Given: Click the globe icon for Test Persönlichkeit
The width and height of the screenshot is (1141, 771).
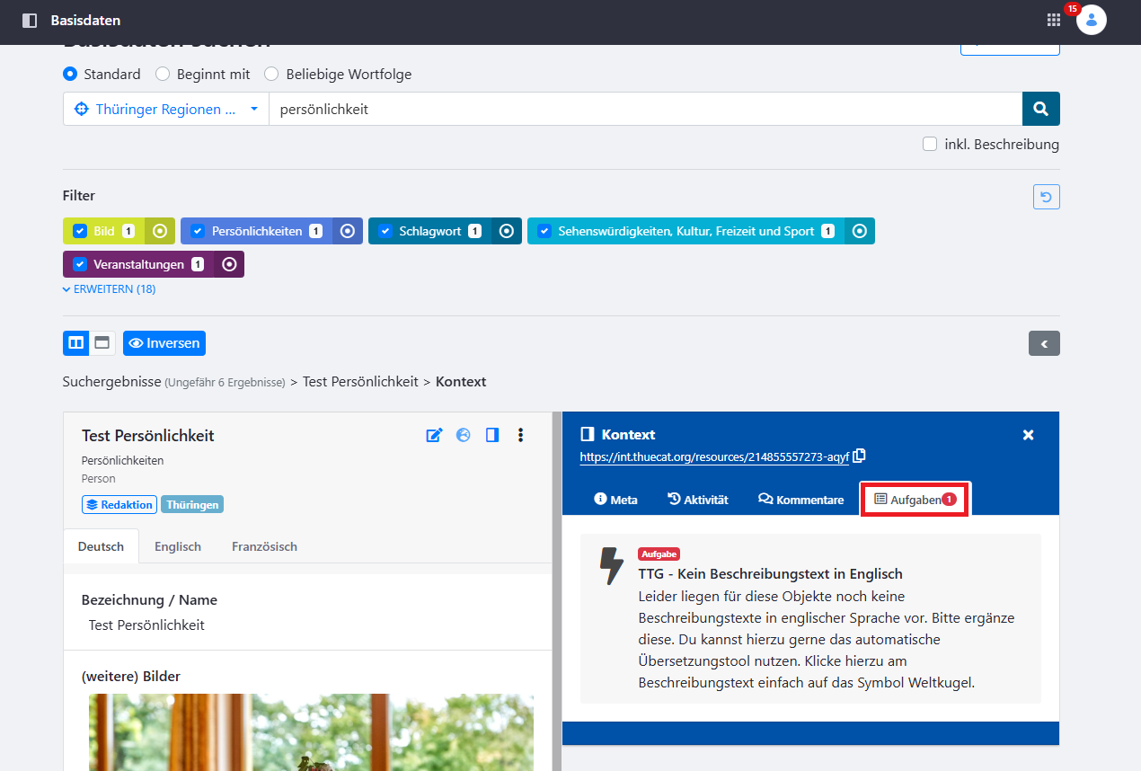Looking at the screenshot, I should point(464,435).
